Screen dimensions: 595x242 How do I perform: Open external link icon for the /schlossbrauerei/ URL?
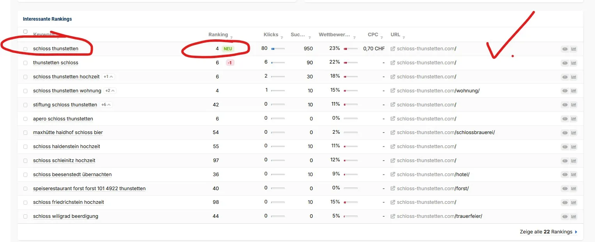click(393, 132)
